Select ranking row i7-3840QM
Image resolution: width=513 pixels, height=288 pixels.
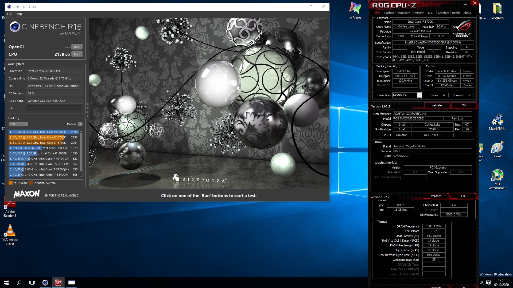click(43, 175)
